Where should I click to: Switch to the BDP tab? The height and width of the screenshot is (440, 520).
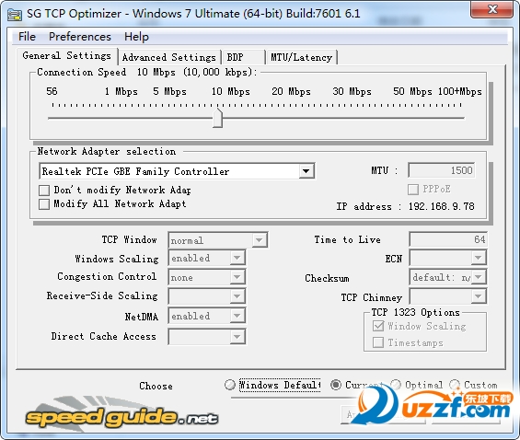[244, 57]
